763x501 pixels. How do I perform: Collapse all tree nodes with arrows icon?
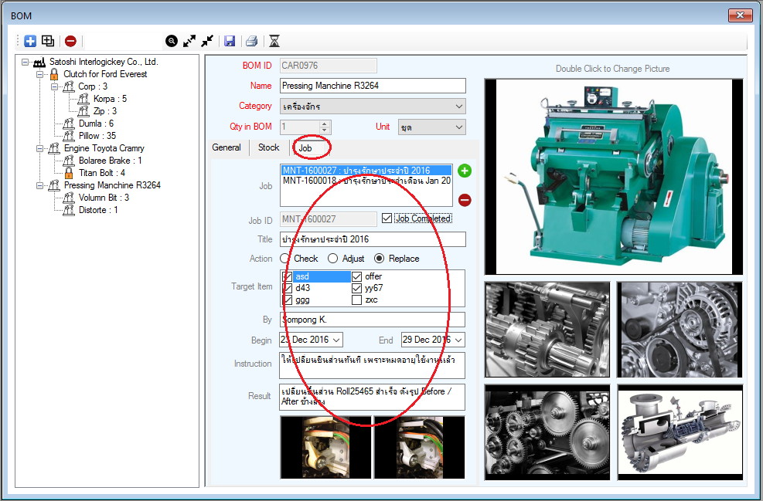coord(207,41)
